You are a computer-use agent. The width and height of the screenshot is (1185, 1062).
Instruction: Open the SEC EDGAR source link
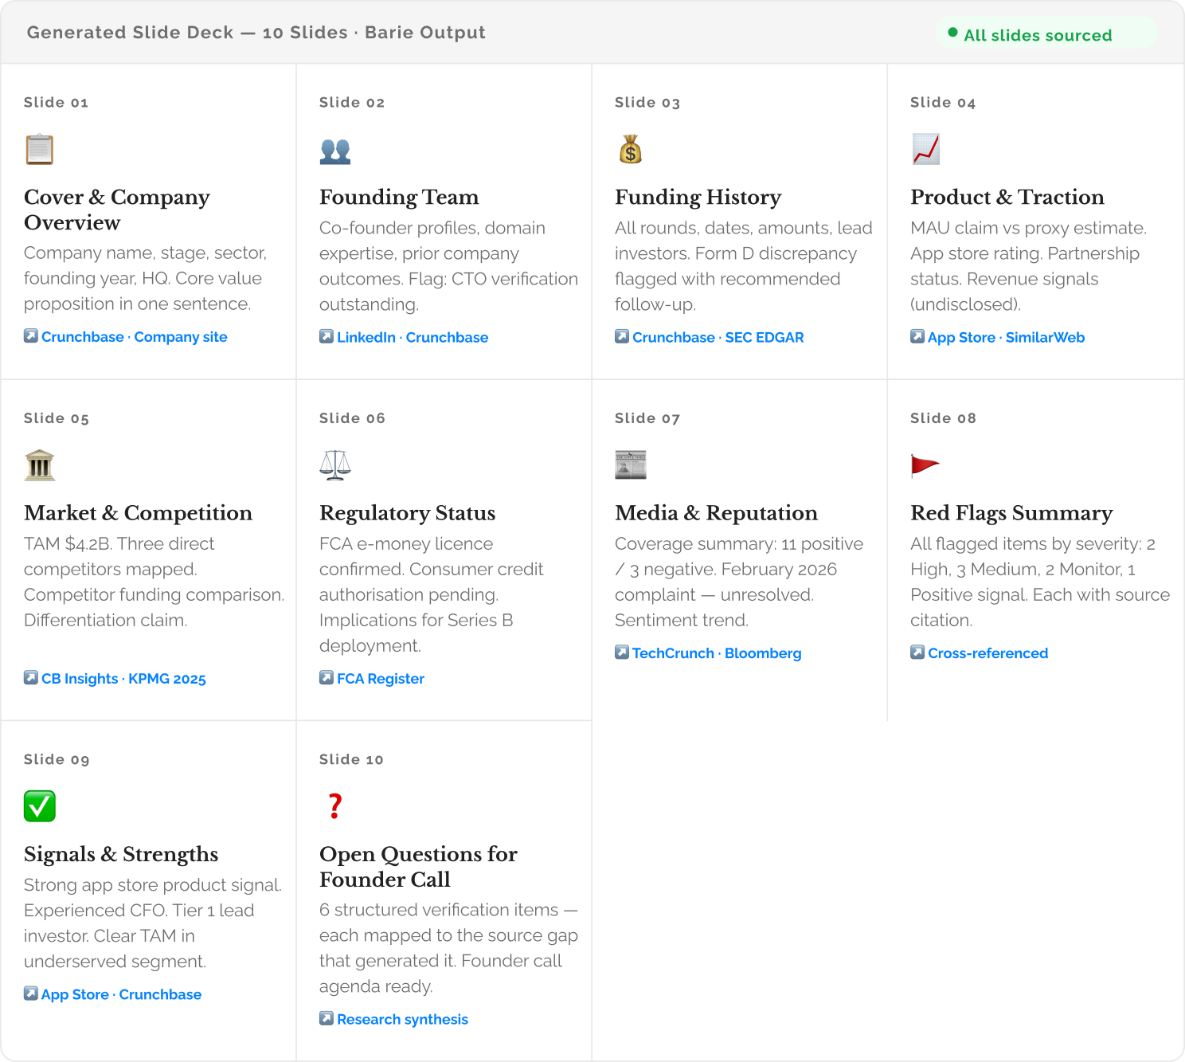[x=764, y=338]
